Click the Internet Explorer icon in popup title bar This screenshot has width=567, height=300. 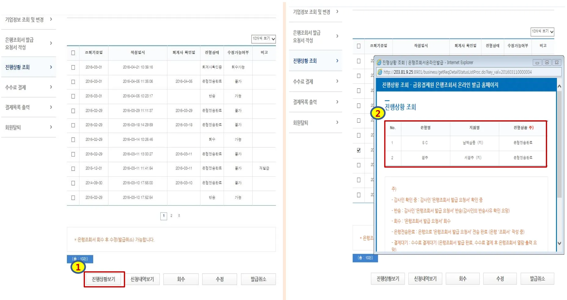click(379, 62)
